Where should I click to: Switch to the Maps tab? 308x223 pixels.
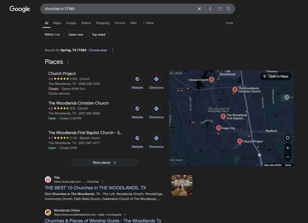(57, 23)
